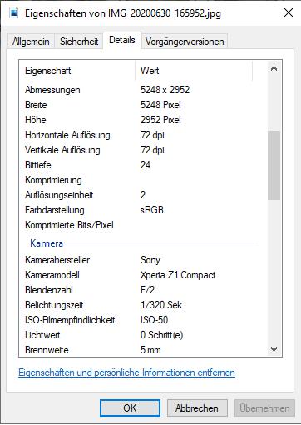Click the up arrow of the scrollbar

coord(274,68)
